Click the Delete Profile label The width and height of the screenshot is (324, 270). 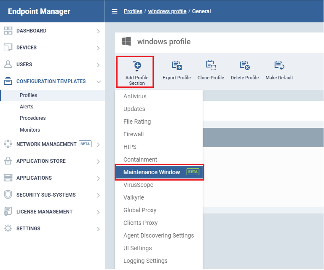pos(245,78)
